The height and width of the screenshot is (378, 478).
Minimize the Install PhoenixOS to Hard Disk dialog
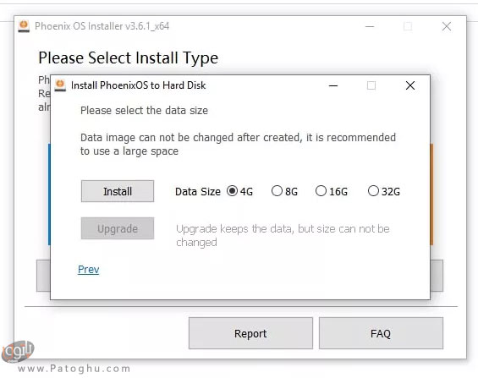click(333, 85)
